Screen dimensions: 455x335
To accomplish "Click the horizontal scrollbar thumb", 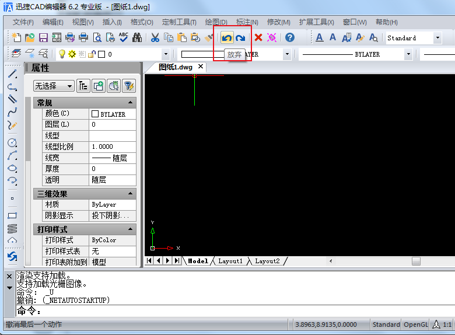I will (x=416, y=261).
